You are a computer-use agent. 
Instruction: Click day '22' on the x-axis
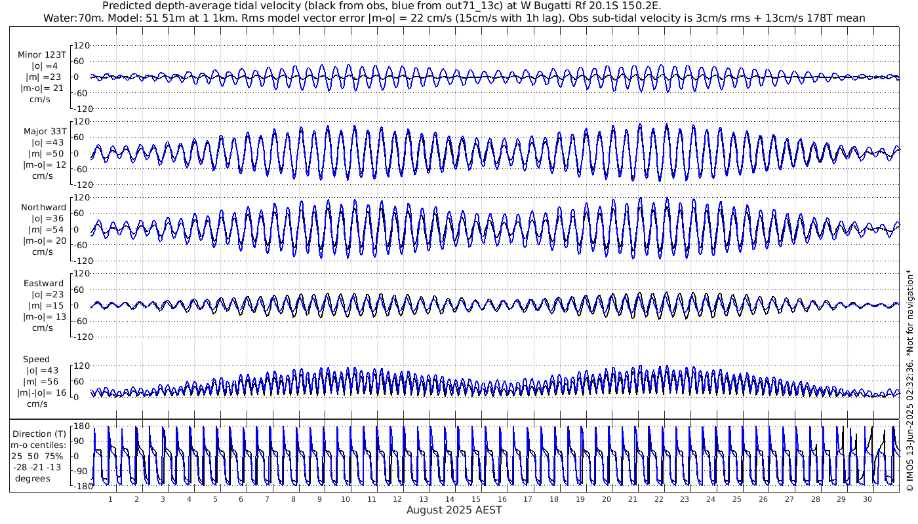pyautogui.click(x=659, y=499)
